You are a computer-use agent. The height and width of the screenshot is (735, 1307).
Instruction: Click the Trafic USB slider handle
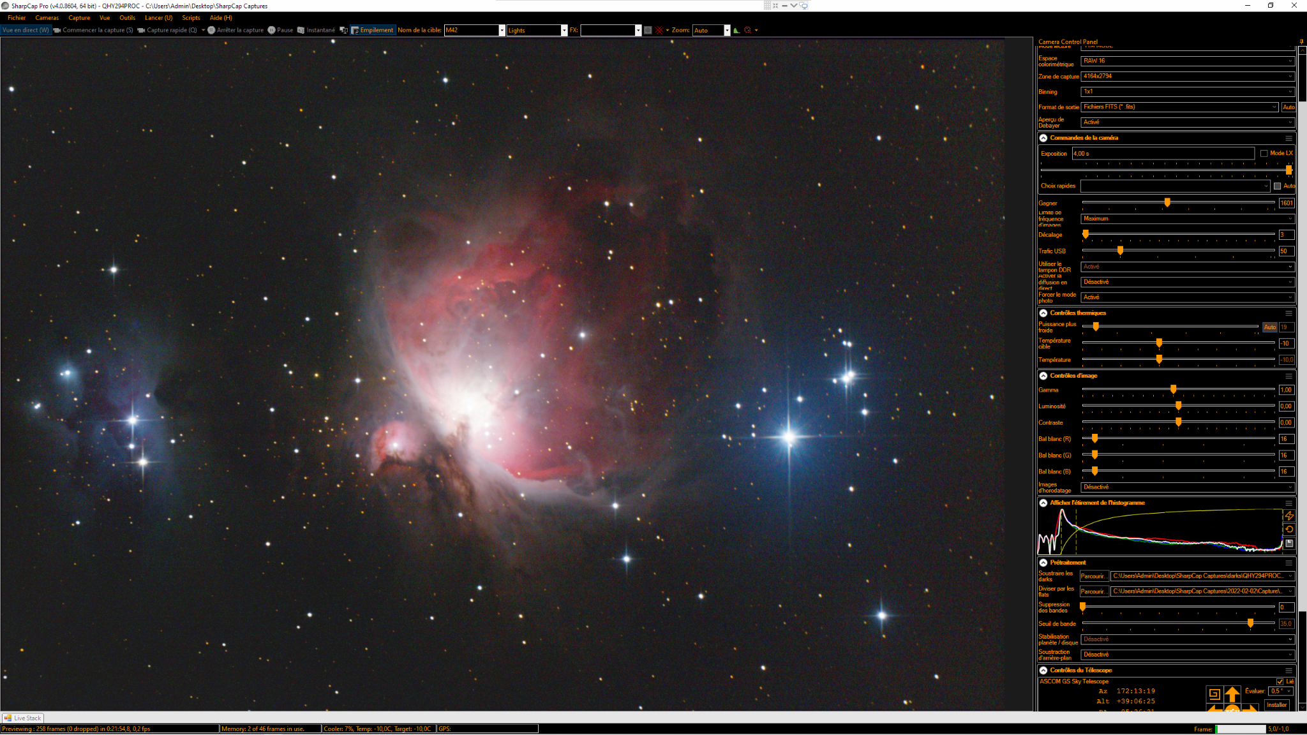pos(1120,251)
